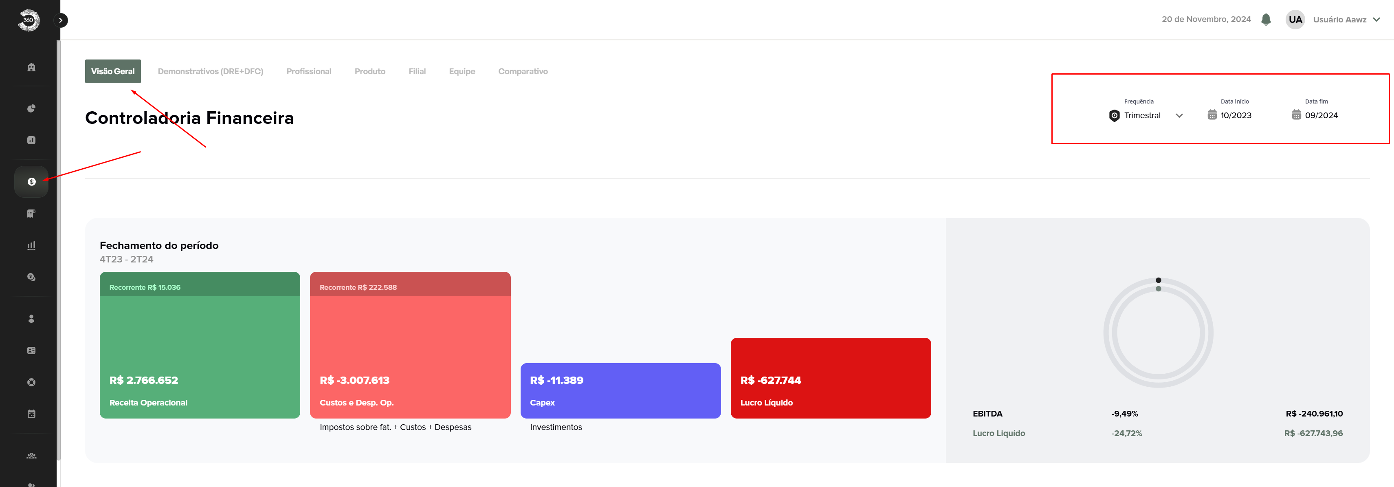Switch to Demonstrativos (DRE+DFC) tab
This screenshot has height=487, width=1394.
pyautogui.click(x=210, y=71)
